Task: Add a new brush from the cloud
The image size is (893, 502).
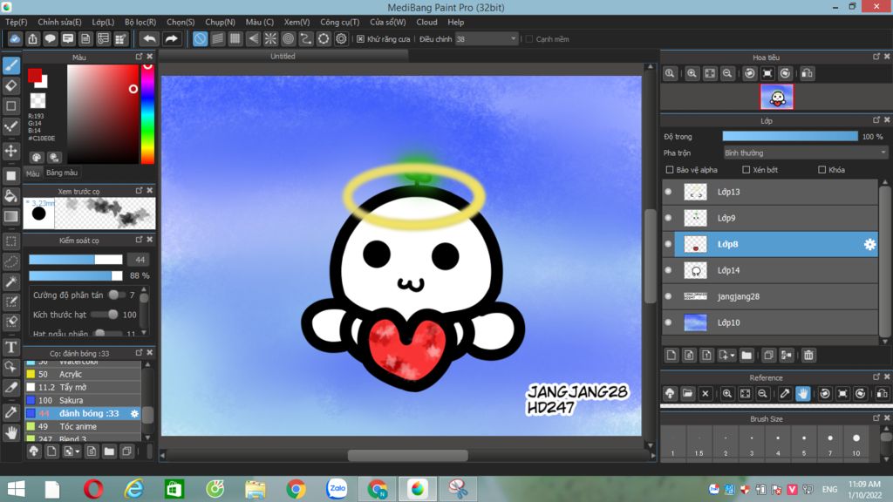Action: pos(34,451)
